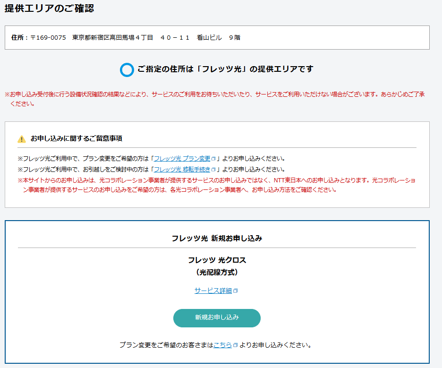The image size is (442, 368).
Task: Select the 提供エリアのご確認 heading
Action: [x=49, y=8]
